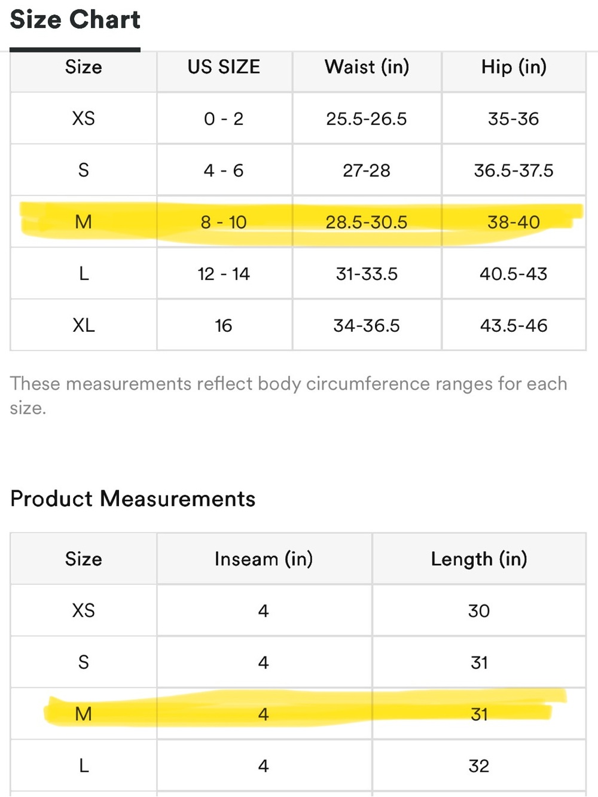Click the 36.5-37.5 hip cell for S

point(514,170)
